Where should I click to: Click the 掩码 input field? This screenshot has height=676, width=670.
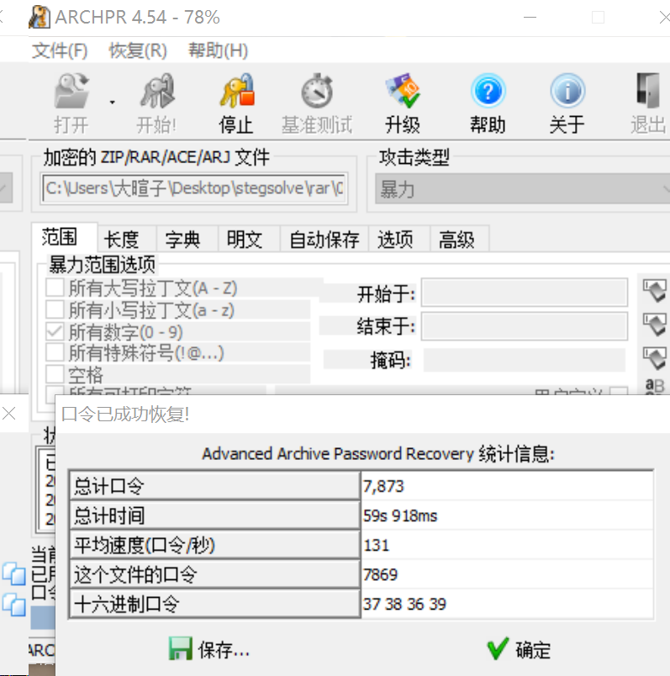pyautogui.click(x=525, y=360)
